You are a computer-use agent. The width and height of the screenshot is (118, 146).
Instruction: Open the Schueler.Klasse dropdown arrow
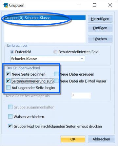click(82, 59)
